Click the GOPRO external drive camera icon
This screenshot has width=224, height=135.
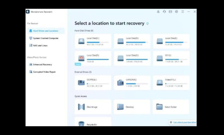click(81, 83)
